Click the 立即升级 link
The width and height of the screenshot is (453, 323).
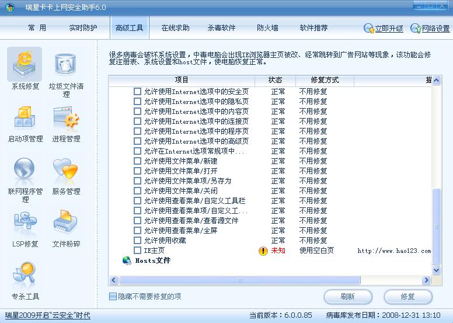(389, 29)
